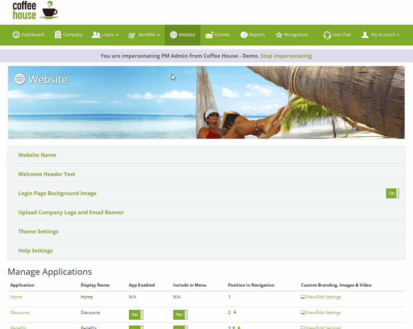Select the Website navigation tab
The height and width of the screenshot is (329, 413).
tap(182, 34)
